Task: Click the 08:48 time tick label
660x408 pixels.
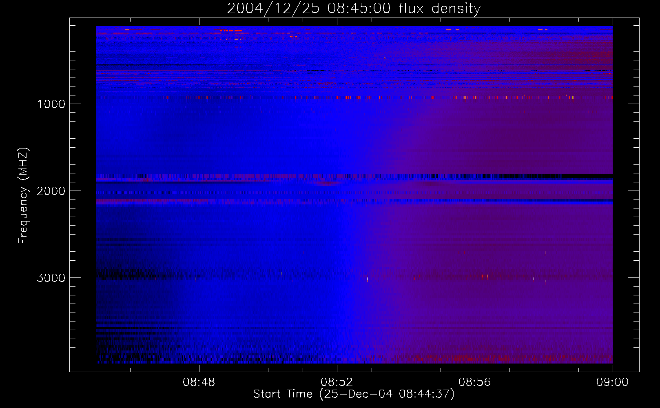Action: [199, 382]
